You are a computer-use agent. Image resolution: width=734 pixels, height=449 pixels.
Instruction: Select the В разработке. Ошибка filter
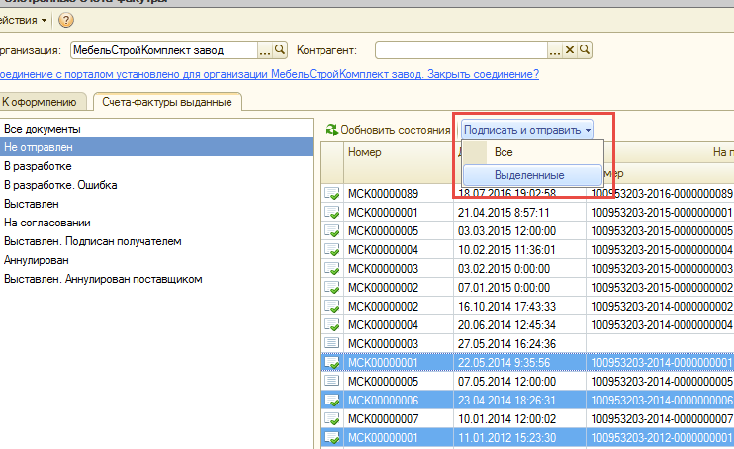156,185
